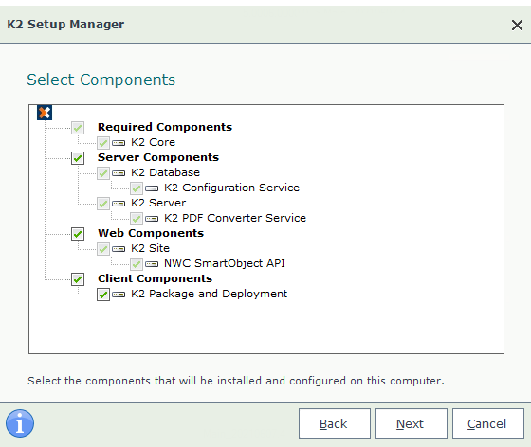
Task: Cancel the K2 setup
Action: coord(488,423)
